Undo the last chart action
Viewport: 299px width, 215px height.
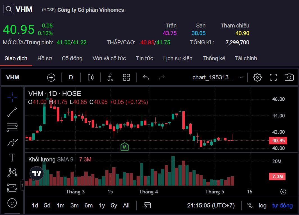(x=146, y=77)
